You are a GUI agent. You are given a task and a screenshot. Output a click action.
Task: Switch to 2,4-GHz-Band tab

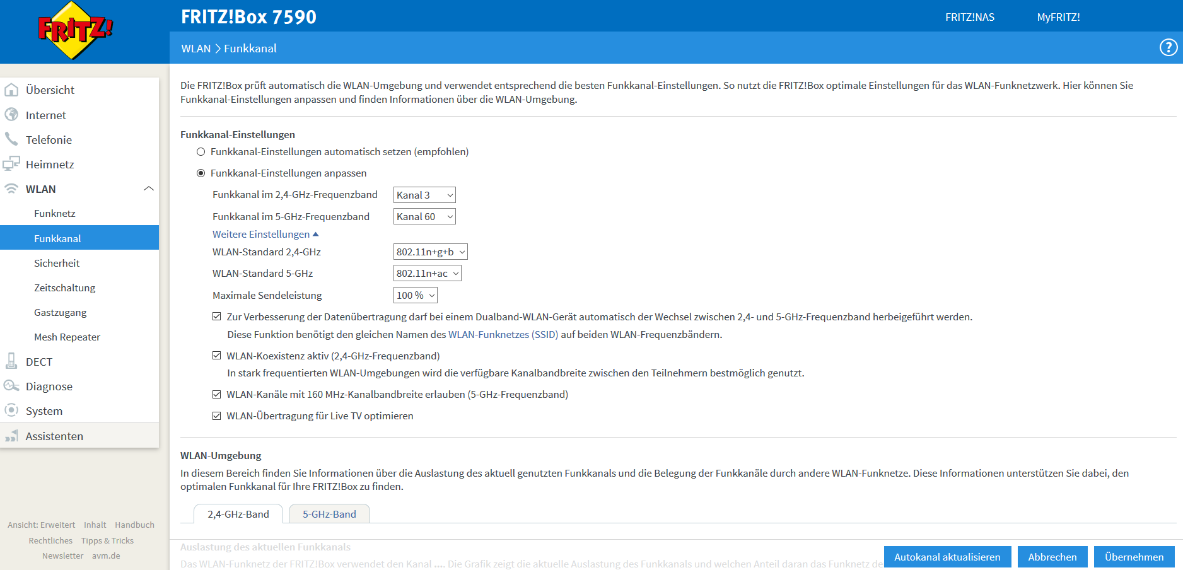pos(238,514)
